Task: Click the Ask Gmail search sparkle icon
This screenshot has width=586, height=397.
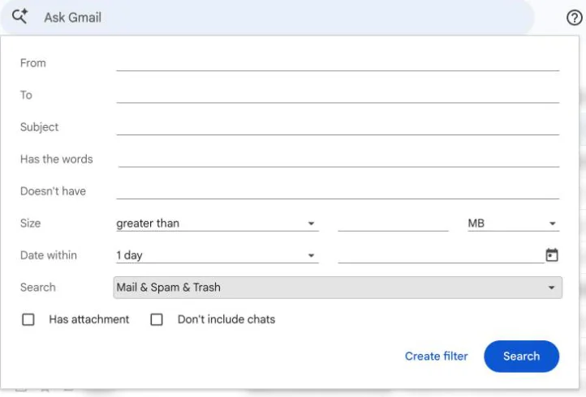Action: click(x=19, y=16)
